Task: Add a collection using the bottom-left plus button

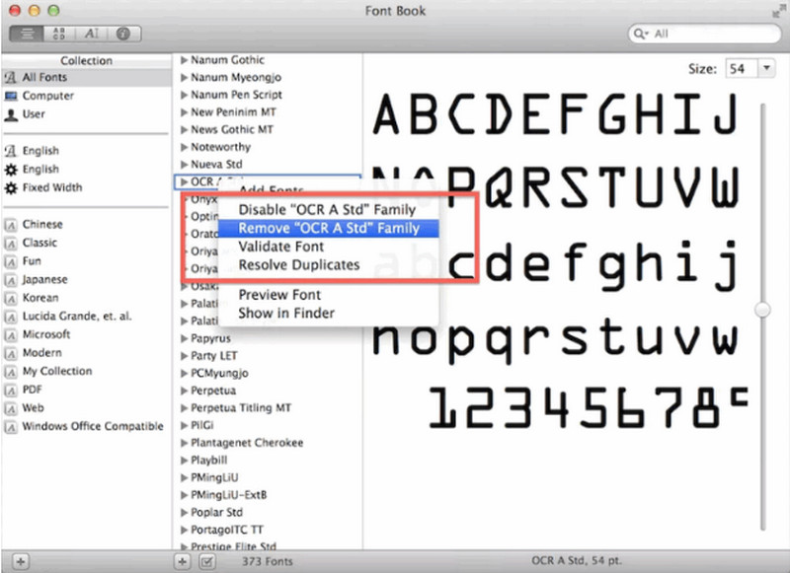Action: pos(21,561)
